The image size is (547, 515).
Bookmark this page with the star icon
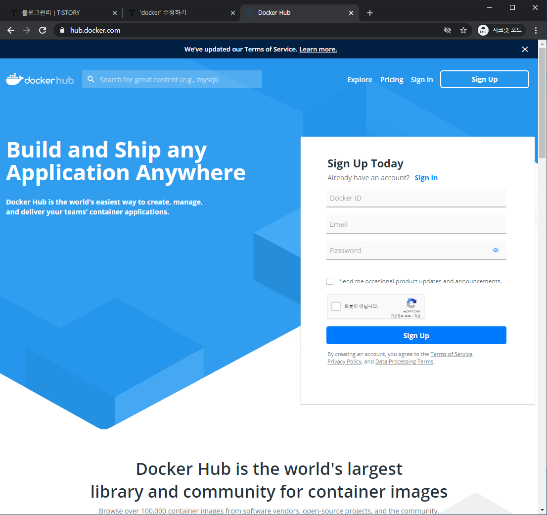463,30
